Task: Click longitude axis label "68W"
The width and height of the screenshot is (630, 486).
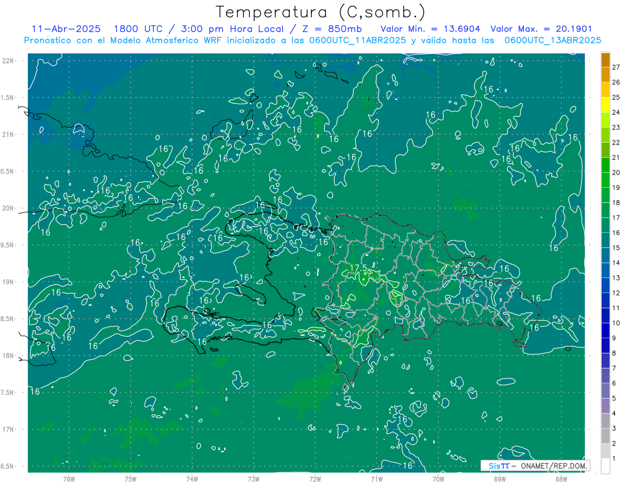Action: click(x=561, y=479)
